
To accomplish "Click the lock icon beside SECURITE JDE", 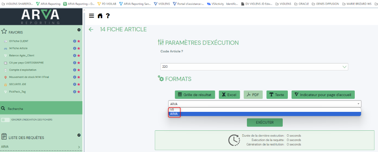I will pos(5,84).
